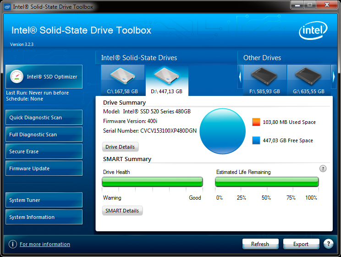Viewport: 341px width, 257px height.
Task: Open Secure Erase
Action: point(44,151)
